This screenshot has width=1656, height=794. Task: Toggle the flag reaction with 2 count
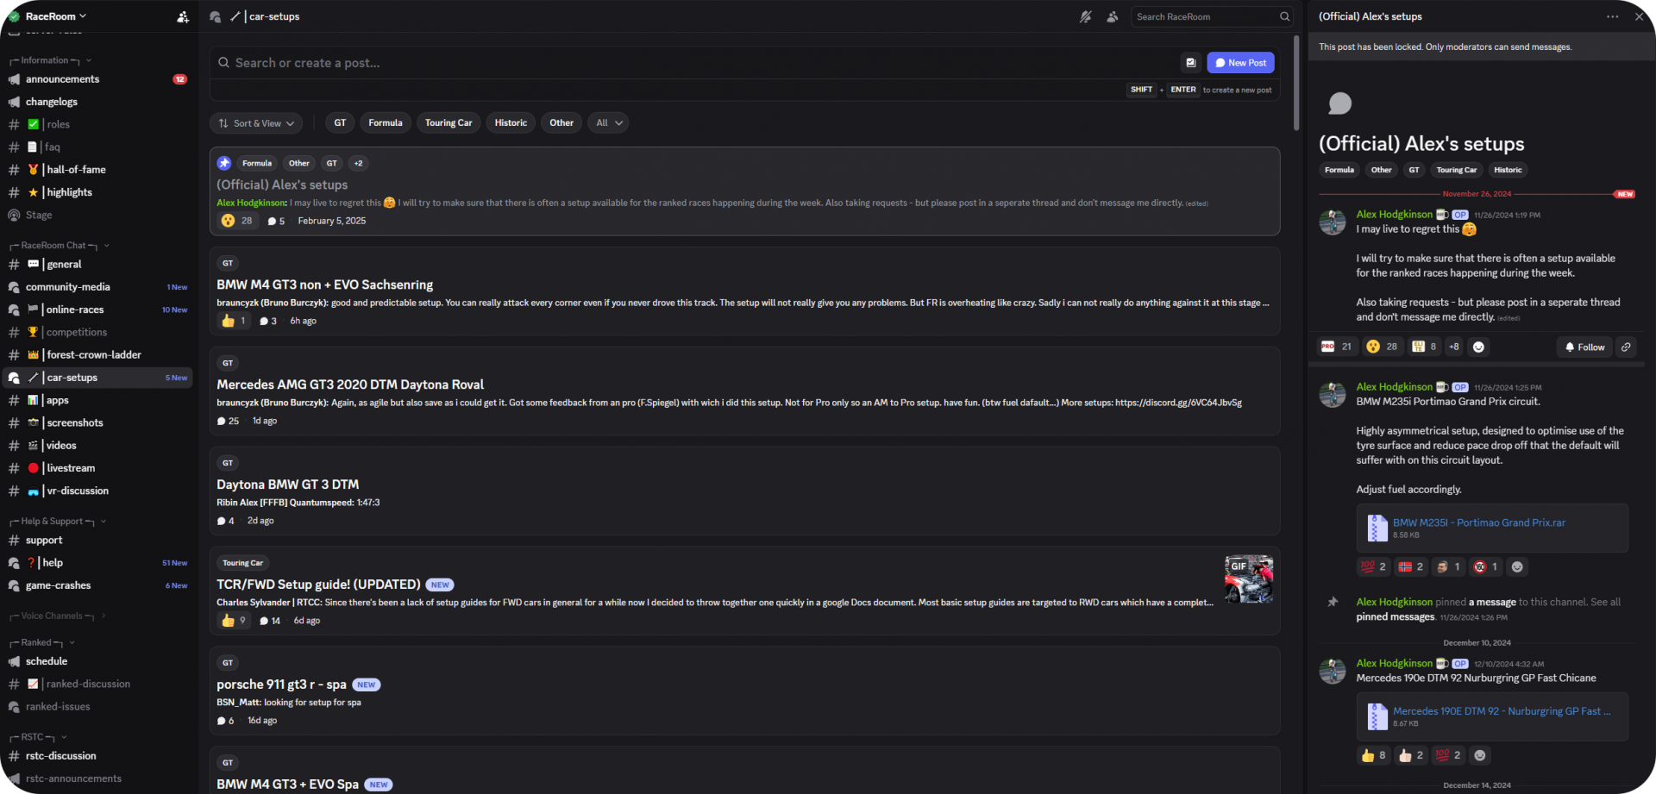tap(1411, 566)
